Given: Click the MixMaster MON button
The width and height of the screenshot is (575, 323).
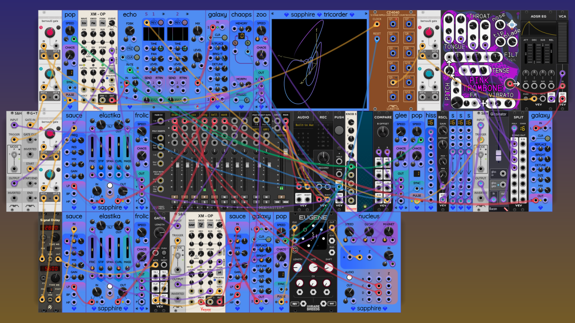Looking at the screenshot, I should 286,202.
